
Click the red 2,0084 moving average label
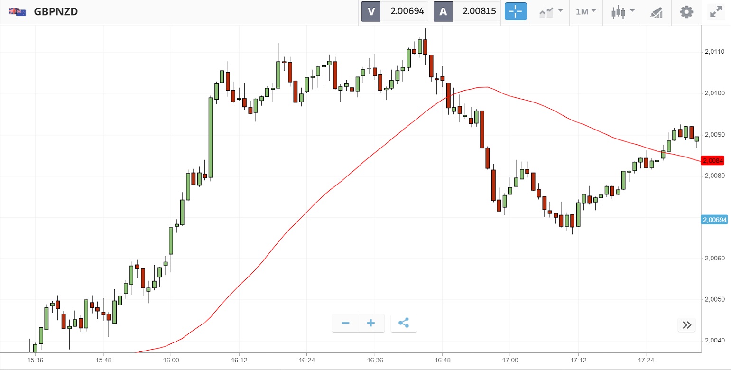click(x=713, y=161)
